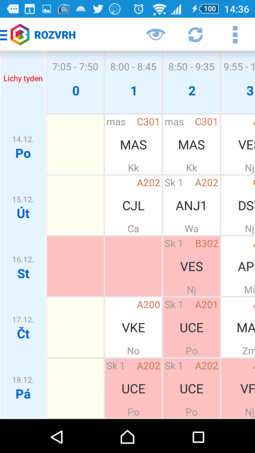Tap the alarm clock status icon
Screen dimensions: 255x453
[x=139, y=9]
